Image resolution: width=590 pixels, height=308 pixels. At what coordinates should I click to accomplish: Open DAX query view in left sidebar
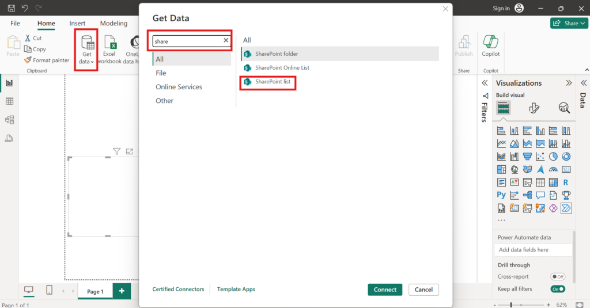point(9,138)
